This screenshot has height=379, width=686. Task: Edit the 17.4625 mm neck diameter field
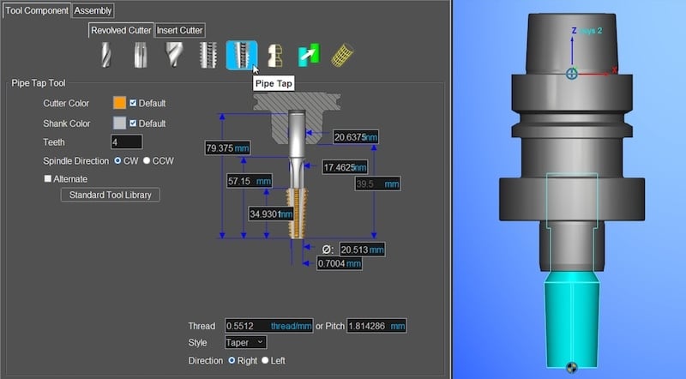[x=346, y=167]
